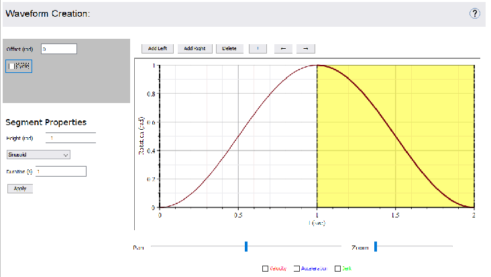Open the Sinusoid segment type dropdown
This screenshot has height=277, width=491.
tap(38, 155)
